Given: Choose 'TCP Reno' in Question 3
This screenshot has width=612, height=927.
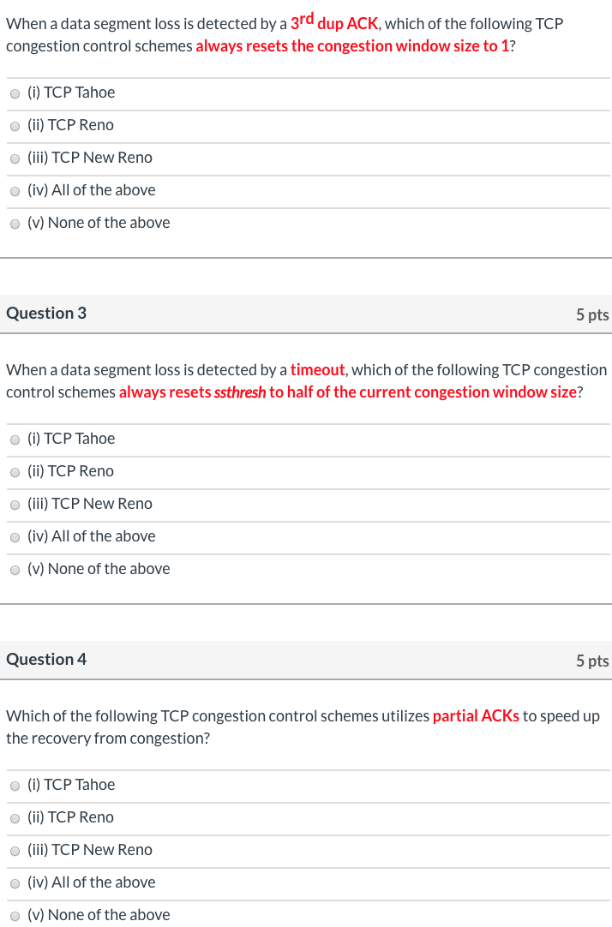Looking at the screenshot, I should pyautogui.click(x=15, y=472).
